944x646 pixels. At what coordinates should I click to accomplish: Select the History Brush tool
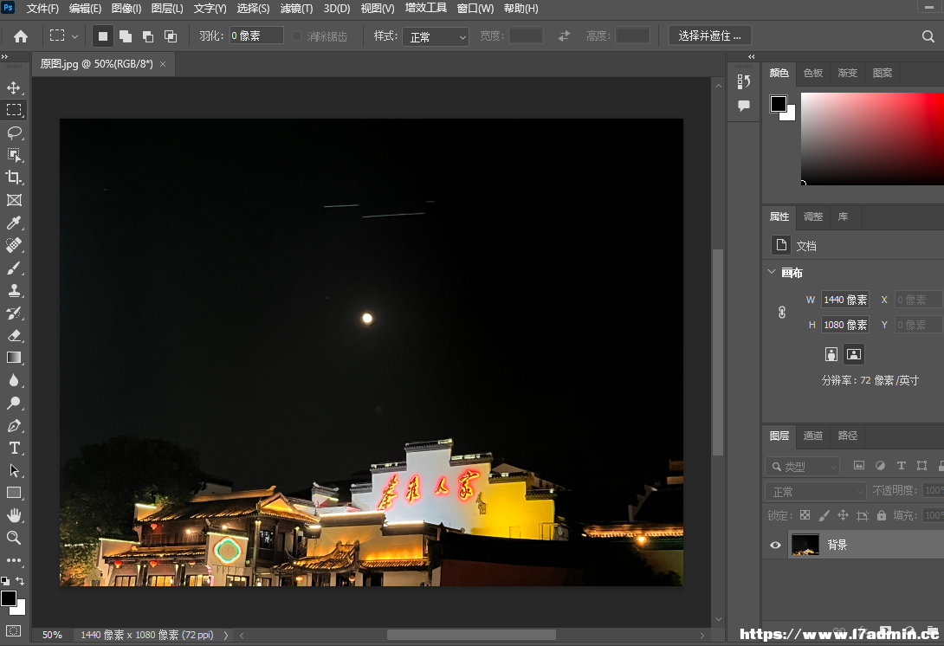[14, 313]
